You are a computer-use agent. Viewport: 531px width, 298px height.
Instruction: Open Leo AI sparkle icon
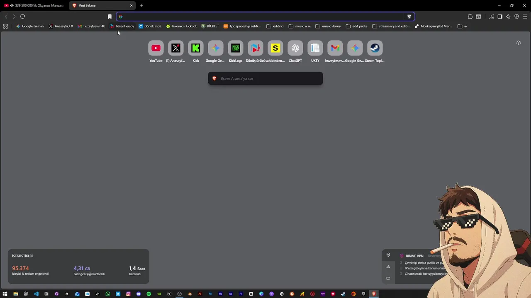point(508,17)
